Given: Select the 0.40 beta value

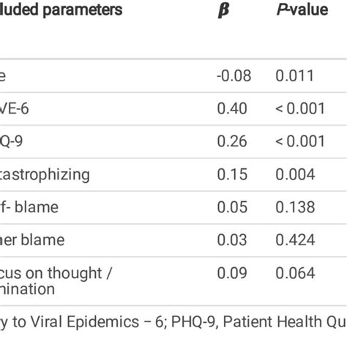Looking at the screenshot, I should click(x=232, y=108).
